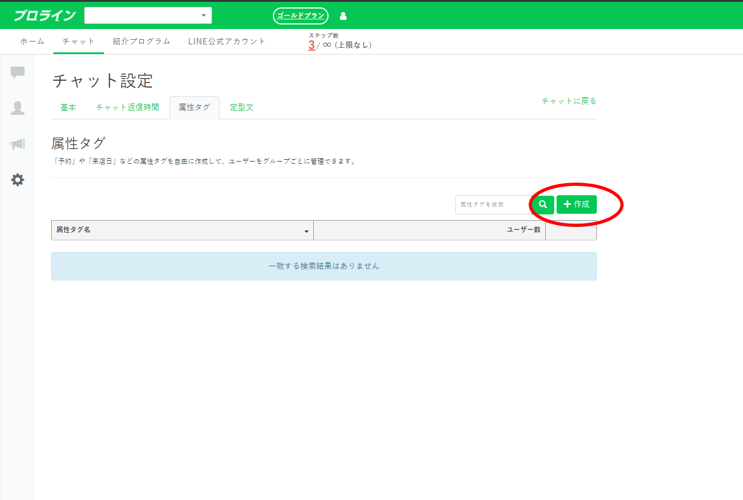Switch to the 定型文 tab
Image resolution: width=743 pixels, height=500 pixels.
tap(242, 108)
